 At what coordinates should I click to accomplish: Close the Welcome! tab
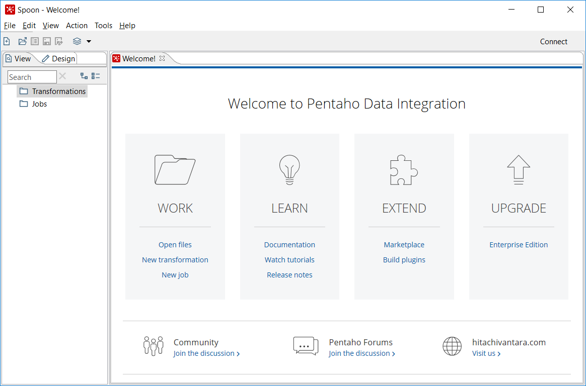(162, 58)
